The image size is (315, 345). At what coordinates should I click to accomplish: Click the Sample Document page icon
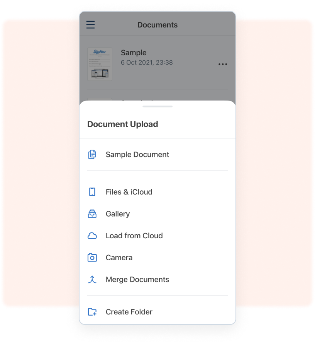click(x=92, y=155)
